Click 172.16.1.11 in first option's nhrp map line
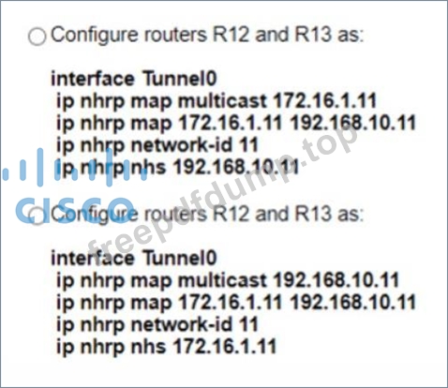 [231, 123]
